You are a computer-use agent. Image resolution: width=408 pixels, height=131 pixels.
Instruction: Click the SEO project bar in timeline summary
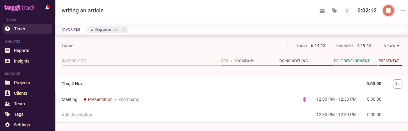pyautogui.click(x=224, y=61)
